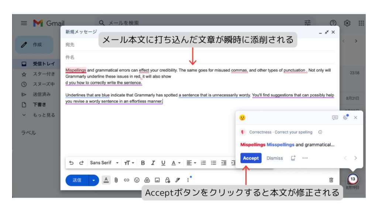Click the 作成 compose button
This screenshot has height=212, width=378.
click(x=34, y=45)
